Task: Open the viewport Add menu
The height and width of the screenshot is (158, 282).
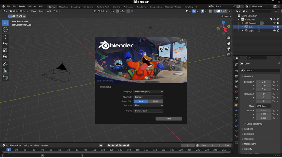Action: (x=49, y=11)
